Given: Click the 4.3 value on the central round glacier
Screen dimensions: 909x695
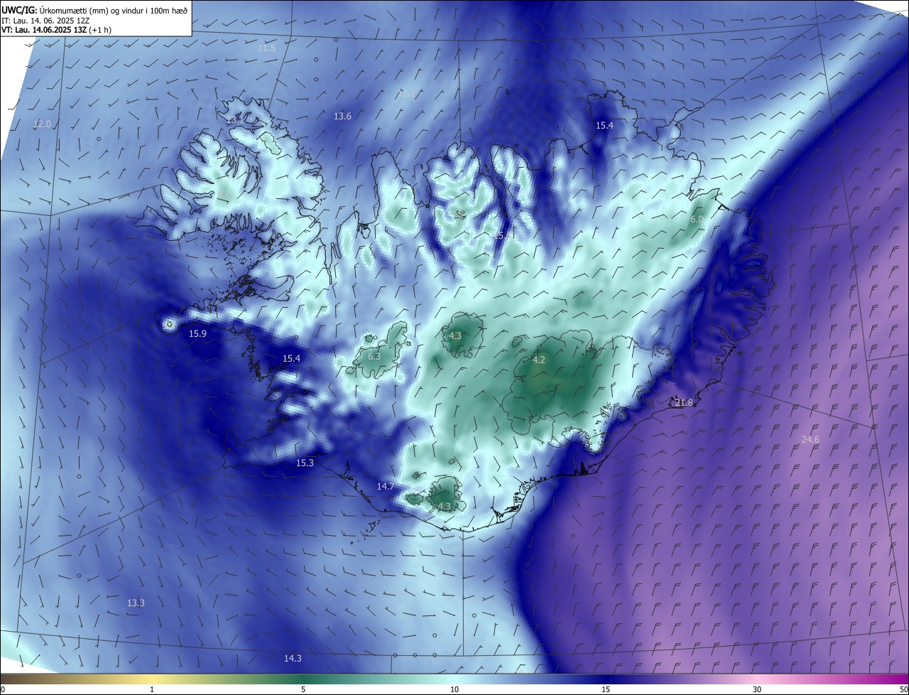Looking at the screenshot, I should [455, 335].
